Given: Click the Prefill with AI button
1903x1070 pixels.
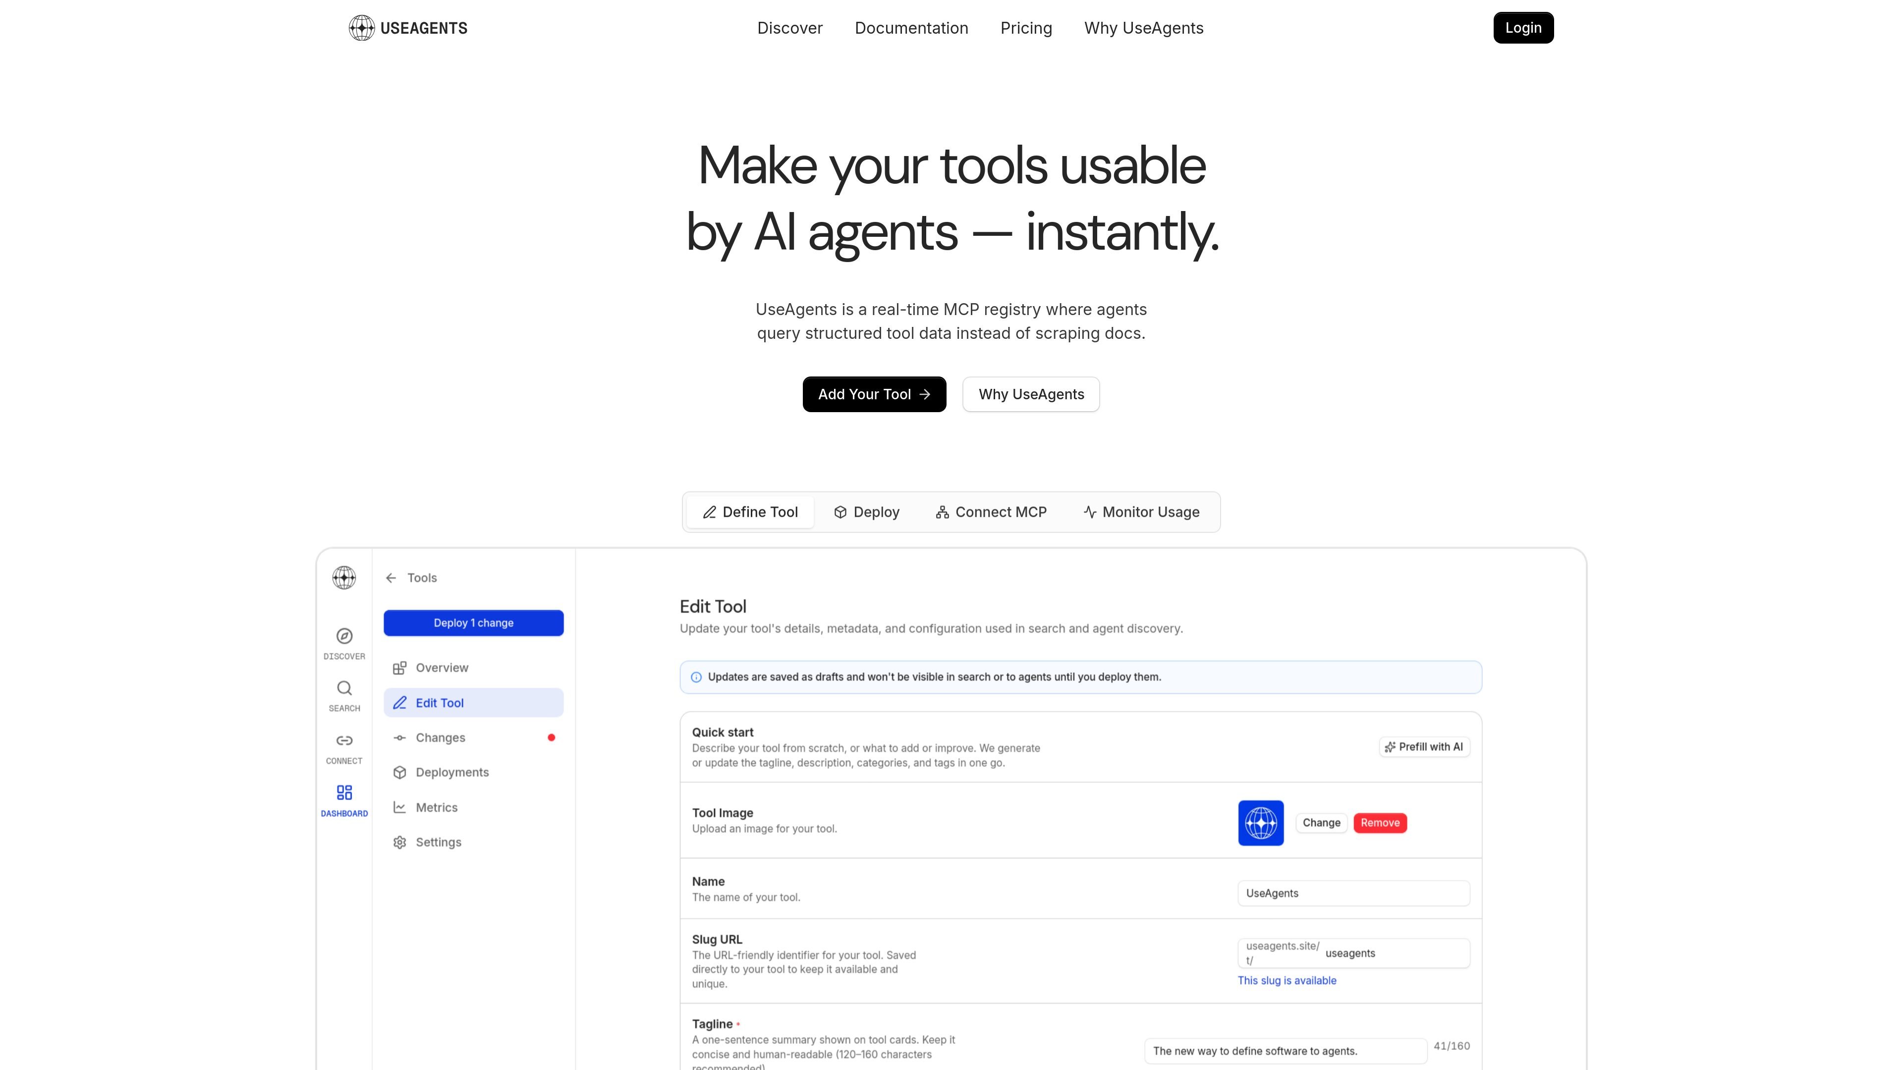Looking at the screenshot, I should click(x=1424, y=748).
